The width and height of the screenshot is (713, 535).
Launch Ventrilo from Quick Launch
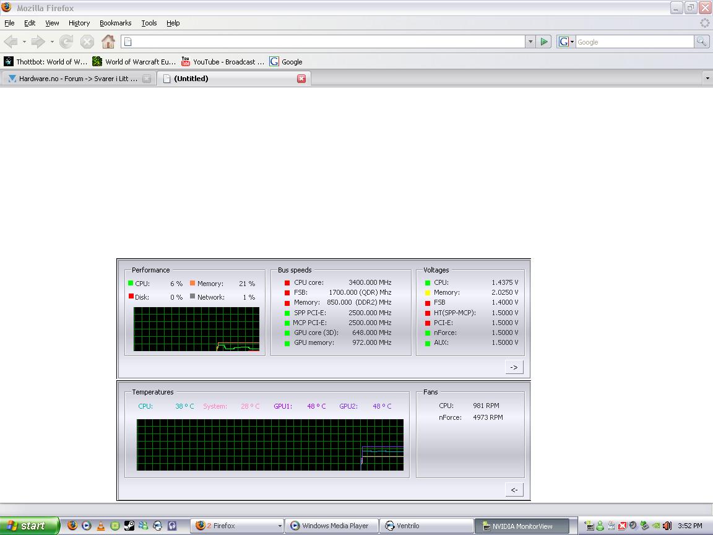point(157,526)
